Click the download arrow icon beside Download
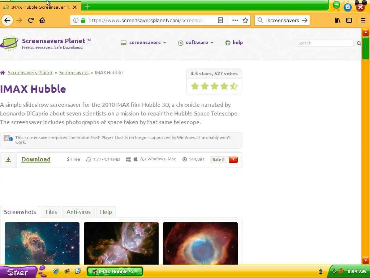The height and width of the screenshot is (278, 370). 8,160
